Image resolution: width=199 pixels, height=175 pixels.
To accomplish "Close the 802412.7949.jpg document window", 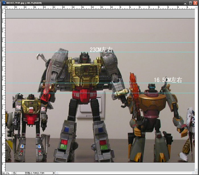I will 195,3.
